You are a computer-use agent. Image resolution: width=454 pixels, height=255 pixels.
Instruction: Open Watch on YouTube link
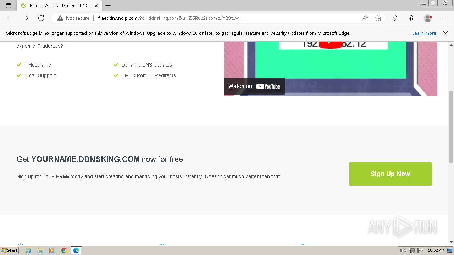254,86
